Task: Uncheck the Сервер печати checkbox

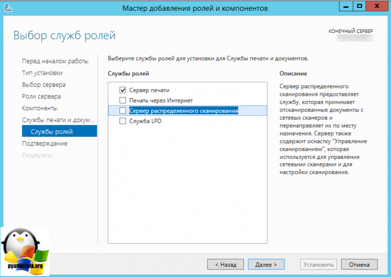Action: (123, 90)
